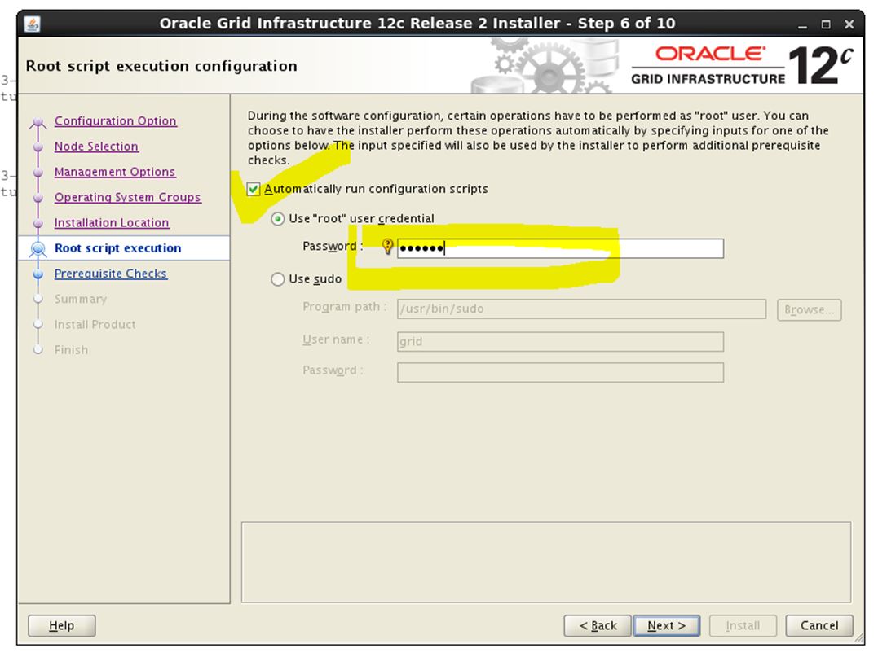Image resolution: width=878 pixels, height=657 pixels.
Task: Select the Use sudo radio button
Action: click(x=278, y=279)
